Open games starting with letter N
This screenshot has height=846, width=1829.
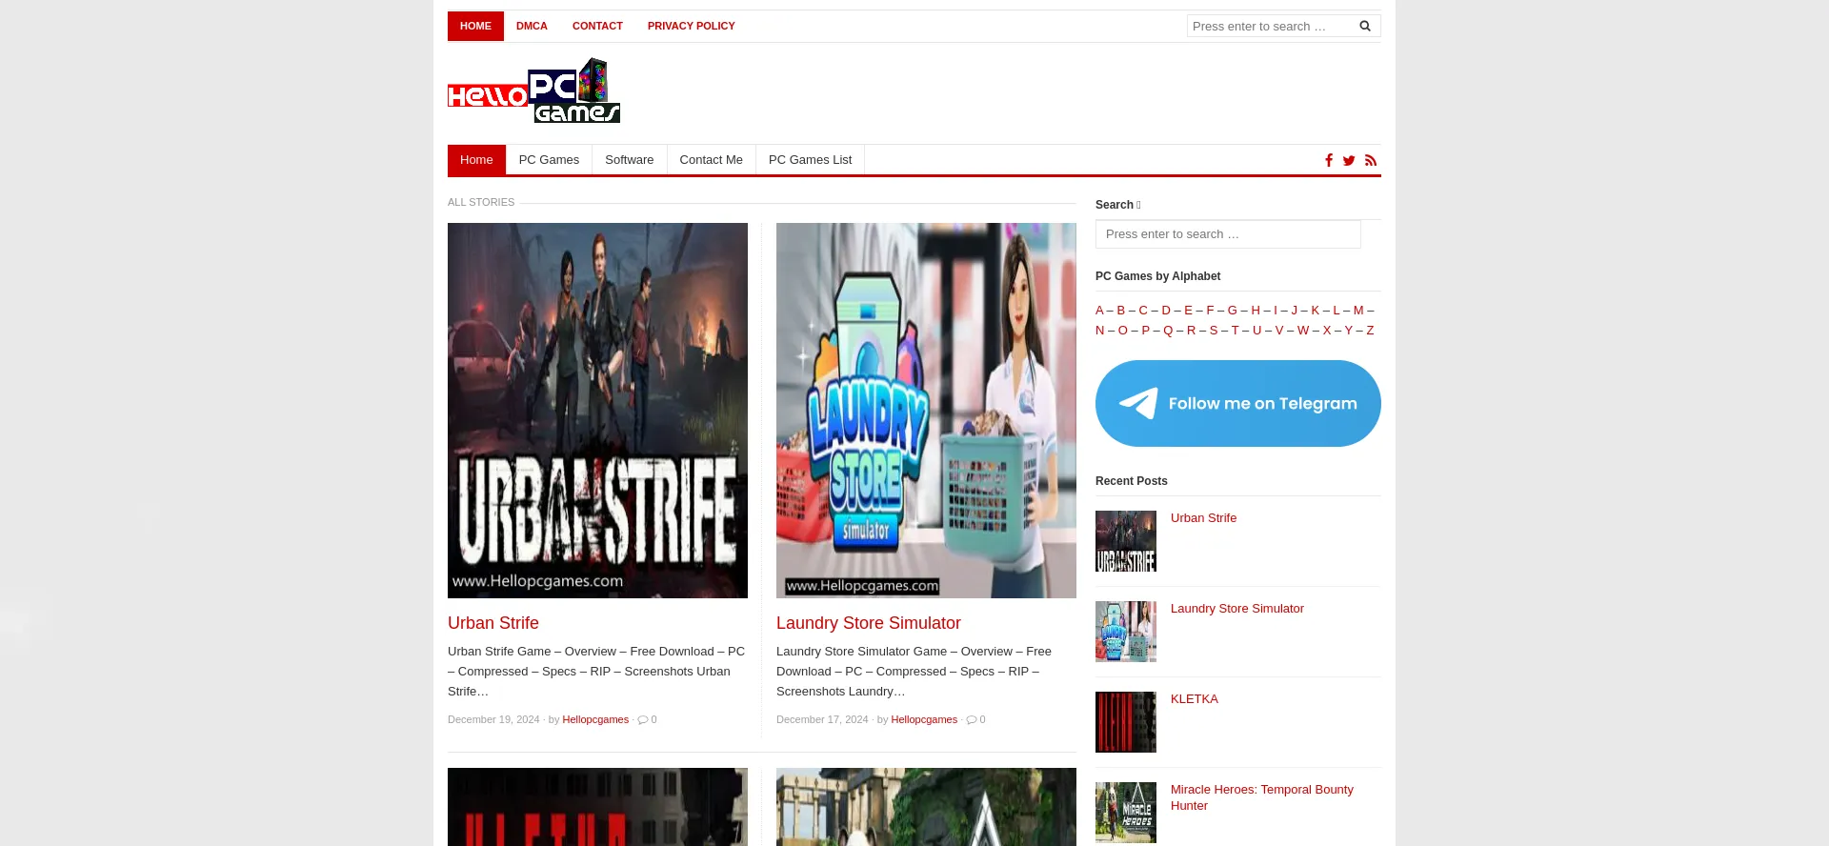pos(1100,331)
